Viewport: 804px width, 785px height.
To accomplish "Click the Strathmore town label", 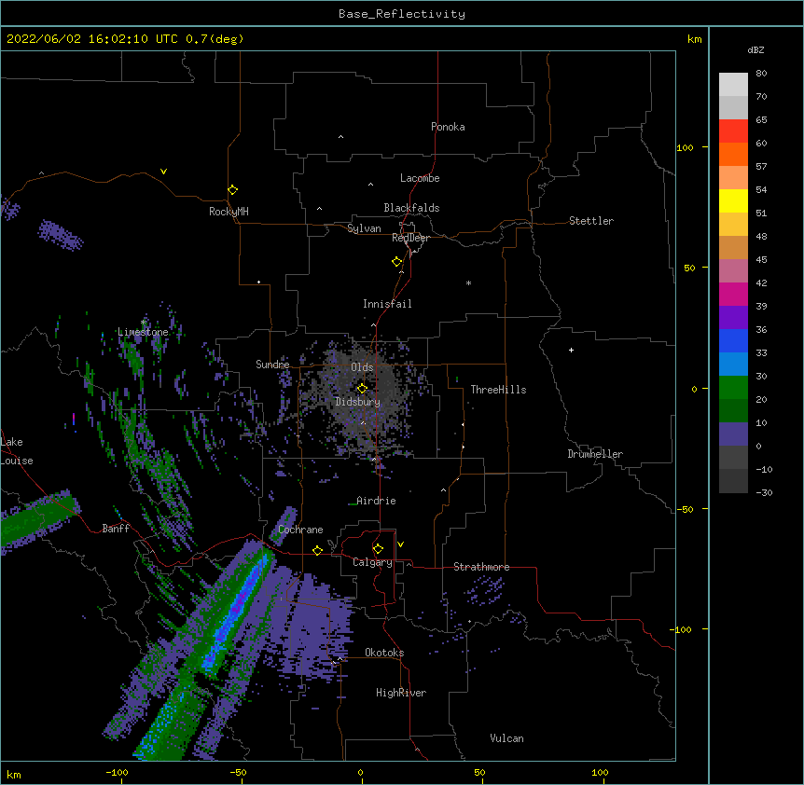I will [481, 567].
